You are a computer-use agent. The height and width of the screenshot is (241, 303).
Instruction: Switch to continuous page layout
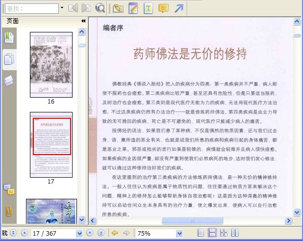click(x=212, y=233)
